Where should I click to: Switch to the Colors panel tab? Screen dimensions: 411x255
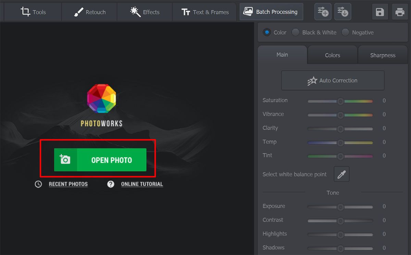333,55
